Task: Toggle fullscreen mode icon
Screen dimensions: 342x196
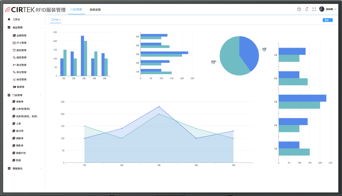Action: [x=314, y=9]
